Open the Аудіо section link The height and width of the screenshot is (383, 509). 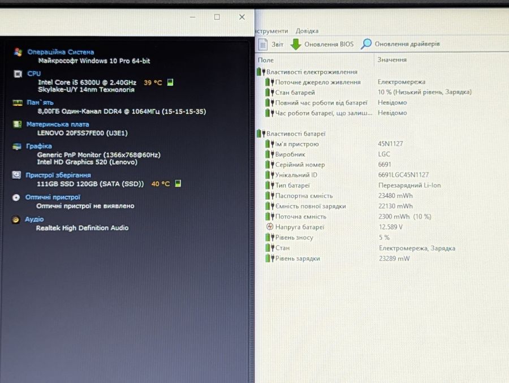(34, 220)
